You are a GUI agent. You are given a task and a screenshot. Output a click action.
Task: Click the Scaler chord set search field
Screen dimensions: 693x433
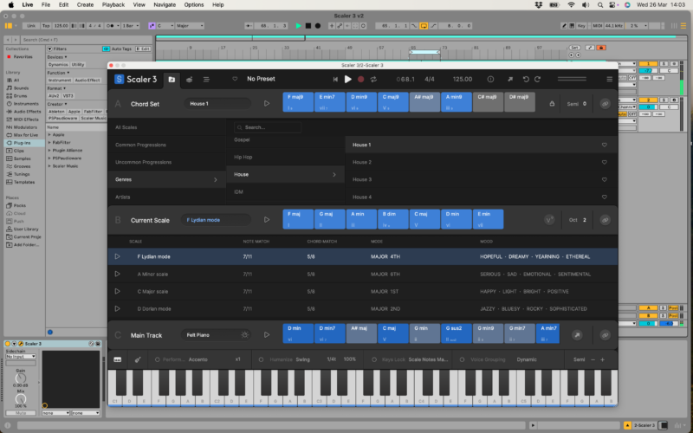[x=268, y=127]
